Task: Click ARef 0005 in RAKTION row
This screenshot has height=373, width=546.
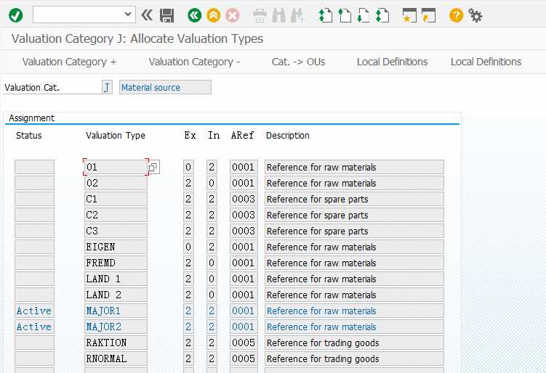Action: (x=244, y=343)
